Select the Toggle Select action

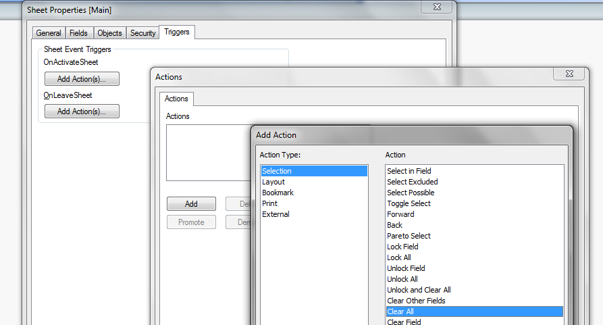coord(475,203)
